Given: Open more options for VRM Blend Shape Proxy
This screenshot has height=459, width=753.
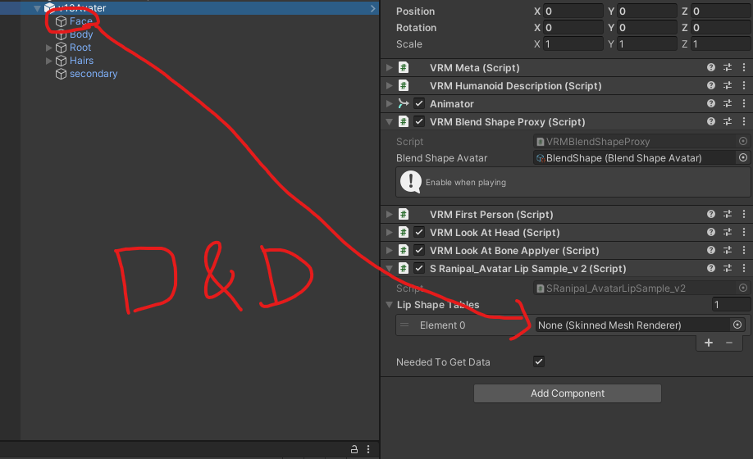Looking at the screenshot, I should [744, 122].
